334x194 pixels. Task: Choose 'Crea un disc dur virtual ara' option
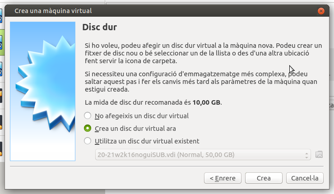[88, 128]
